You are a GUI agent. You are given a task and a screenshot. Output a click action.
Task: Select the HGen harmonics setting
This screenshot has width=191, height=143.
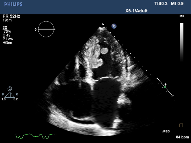point(7,43)
